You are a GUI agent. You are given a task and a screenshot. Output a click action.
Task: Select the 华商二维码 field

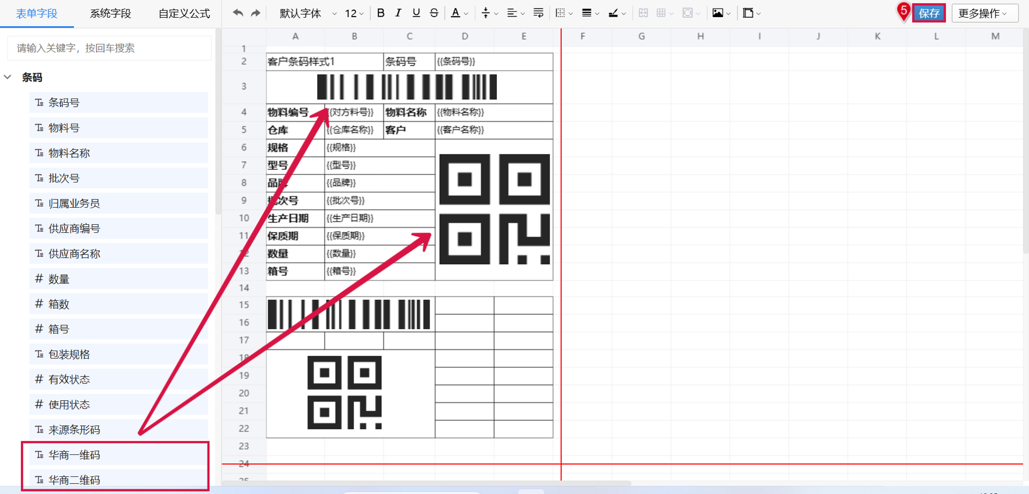pyautogui.click(x=119, y=480)
